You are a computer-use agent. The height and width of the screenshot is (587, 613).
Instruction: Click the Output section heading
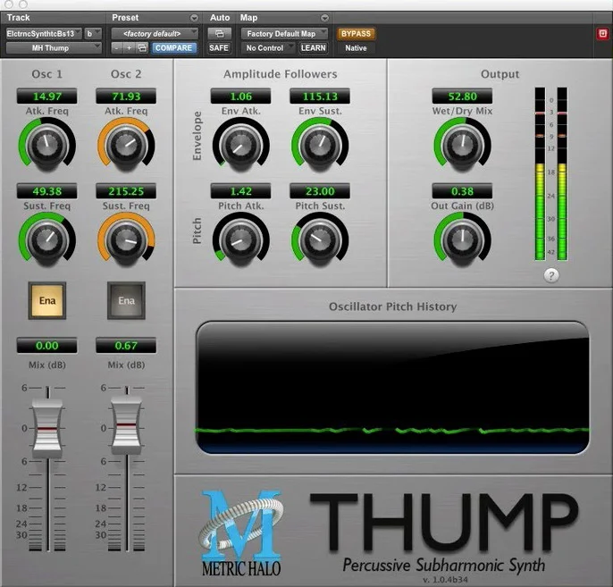tap(500, 74)
